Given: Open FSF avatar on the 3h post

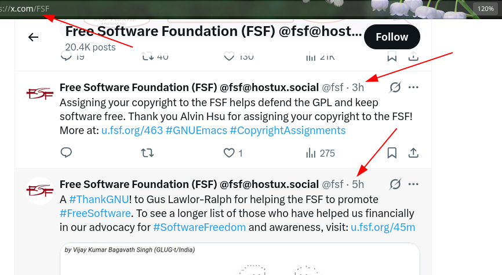Looking at the screenshot, I should (40, 93).
